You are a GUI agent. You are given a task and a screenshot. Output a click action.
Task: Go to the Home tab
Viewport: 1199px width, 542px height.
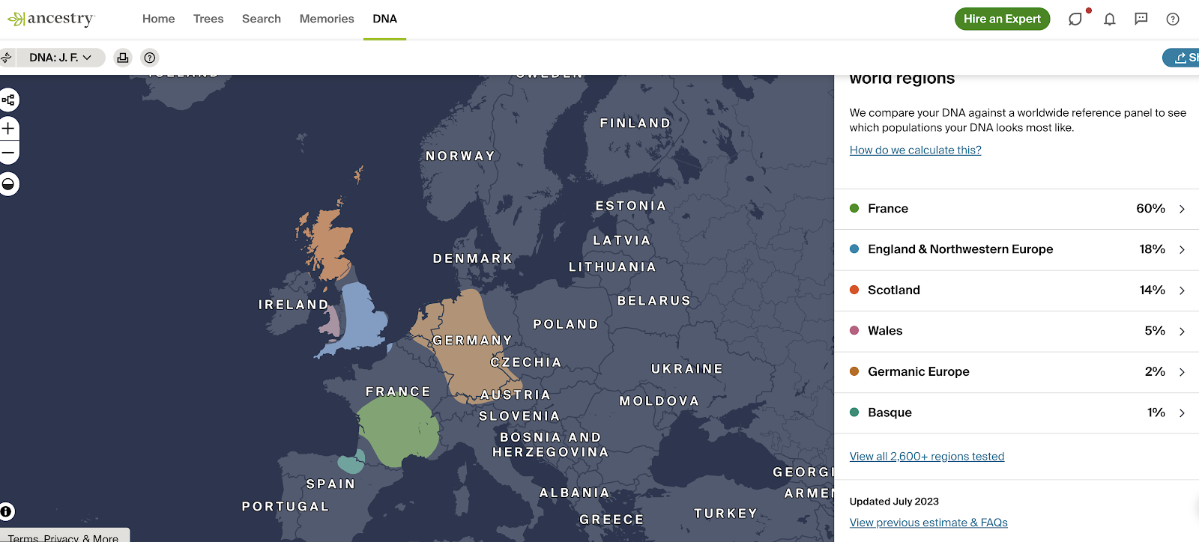click(159, 19)
